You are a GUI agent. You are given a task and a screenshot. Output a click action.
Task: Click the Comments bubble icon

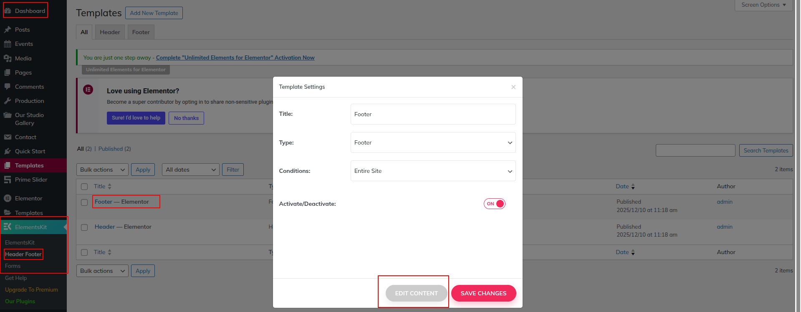8,87
